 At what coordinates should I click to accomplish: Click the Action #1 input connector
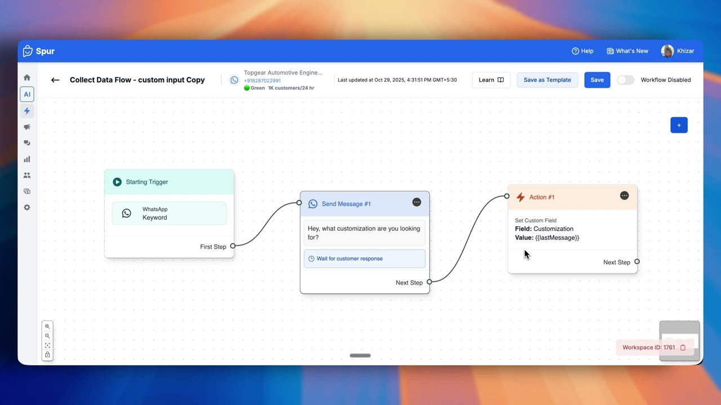coord(507,196)
